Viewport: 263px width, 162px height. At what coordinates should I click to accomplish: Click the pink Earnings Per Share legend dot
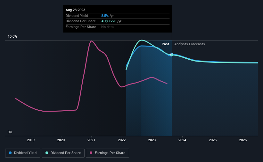(x=91, y=153)
